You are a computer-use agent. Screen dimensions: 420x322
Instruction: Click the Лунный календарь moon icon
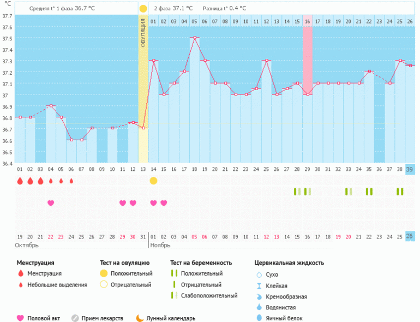click(x=140, y=318)
